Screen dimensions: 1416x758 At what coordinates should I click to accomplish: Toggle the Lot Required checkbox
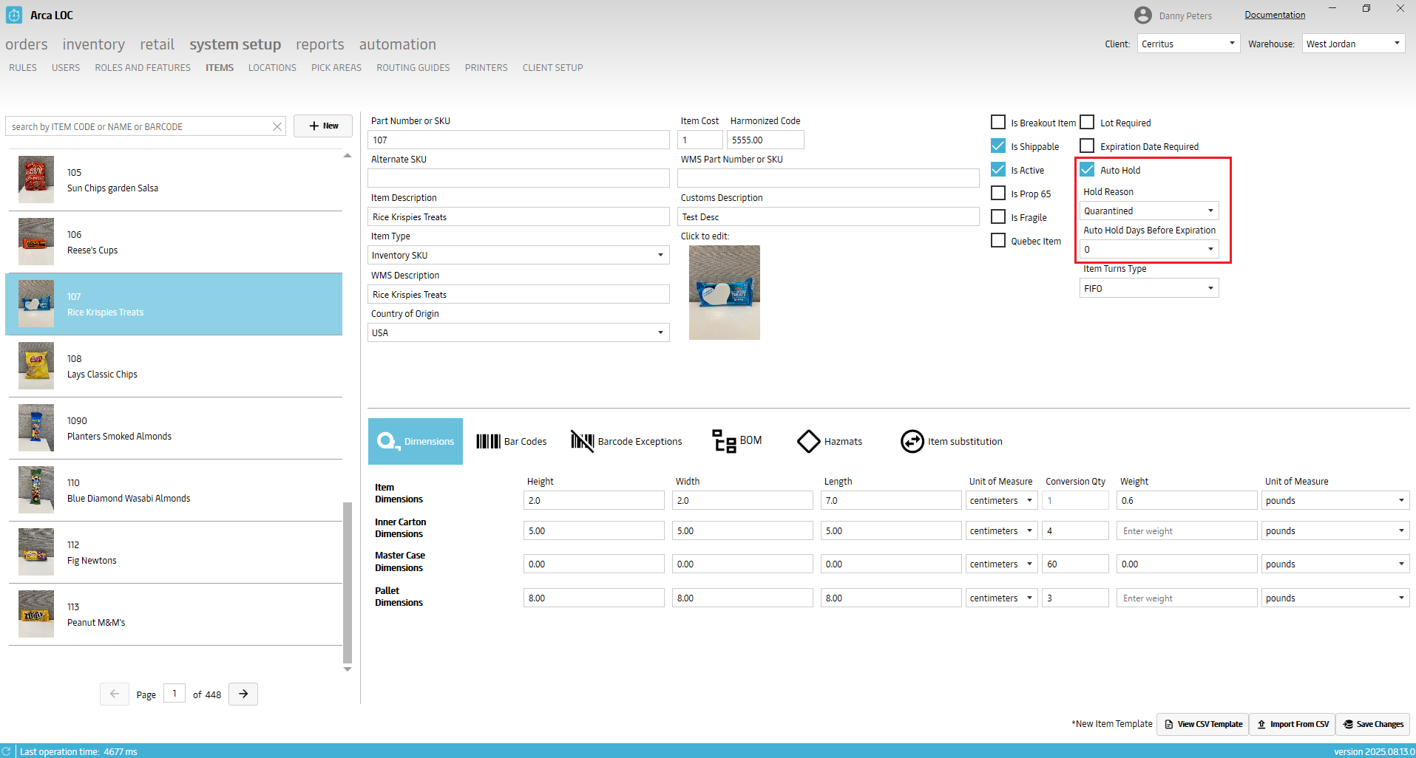(x=1087, y=123)
